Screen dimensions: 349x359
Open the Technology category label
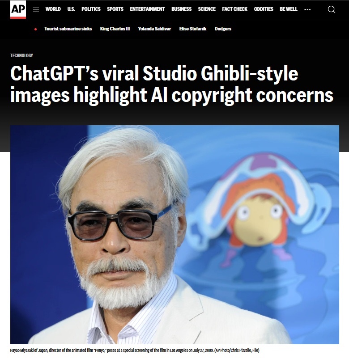click(x=21, y=55)
